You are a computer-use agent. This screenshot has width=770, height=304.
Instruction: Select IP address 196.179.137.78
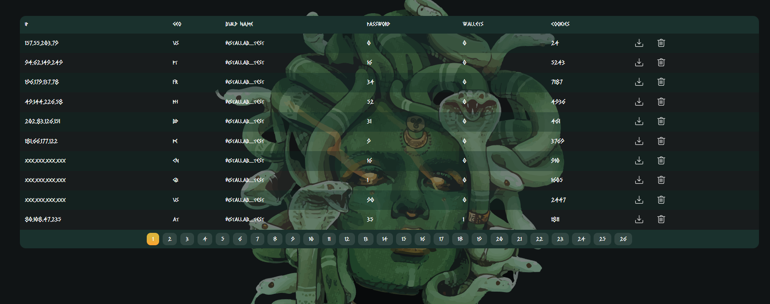[x=42, y=82]
